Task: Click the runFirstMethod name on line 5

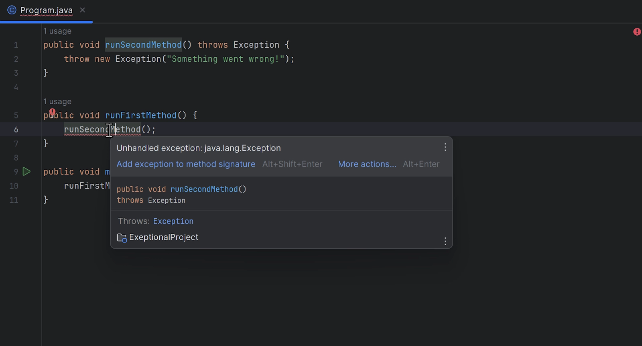Action: pos(141,115)
